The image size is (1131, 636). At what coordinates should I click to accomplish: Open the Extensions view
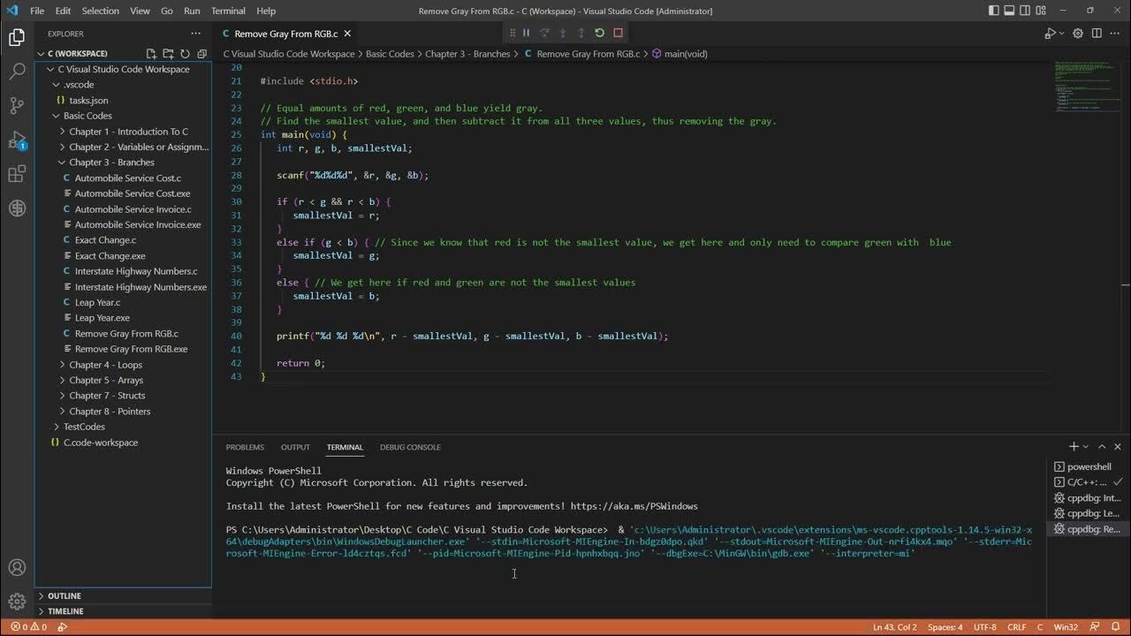17,175
